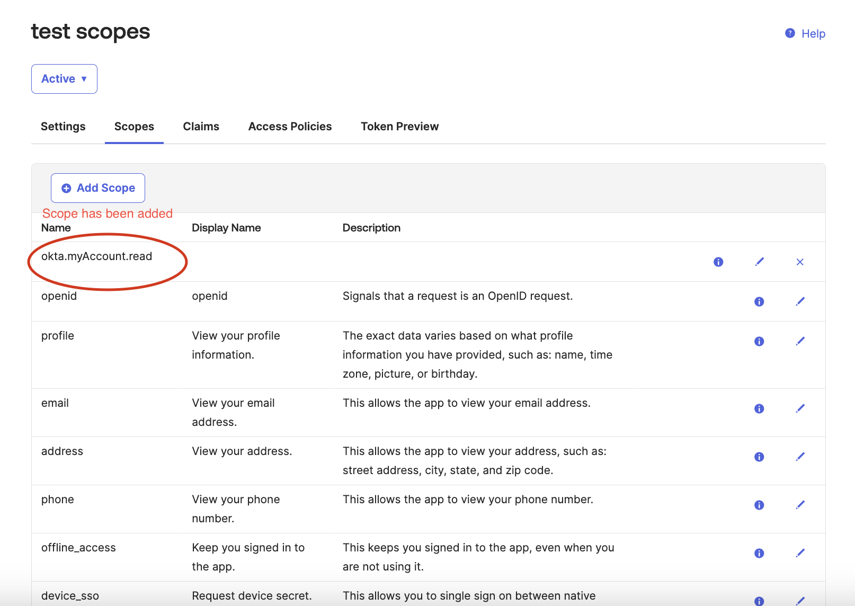
Task: Show info for the address scope
Action: click(x=759, y=457)
